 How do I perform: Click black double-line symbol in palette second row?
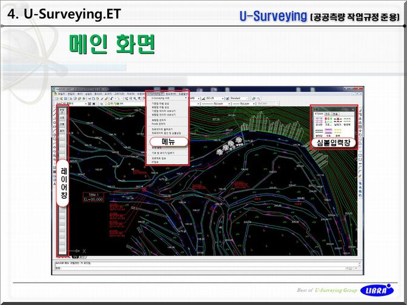(319, 131)
